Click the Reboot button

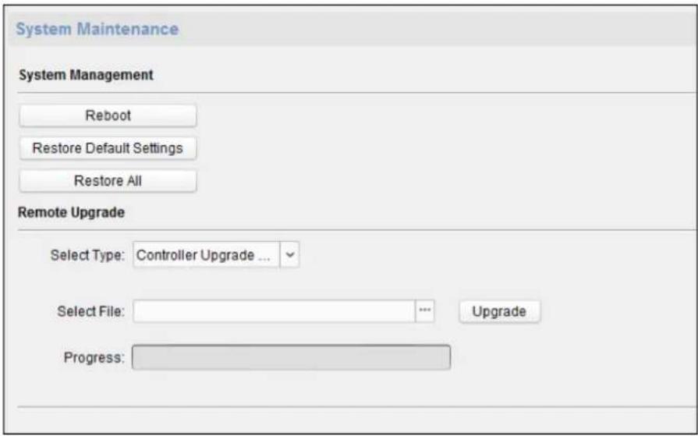pyautogui.click(x=108, y=115)
